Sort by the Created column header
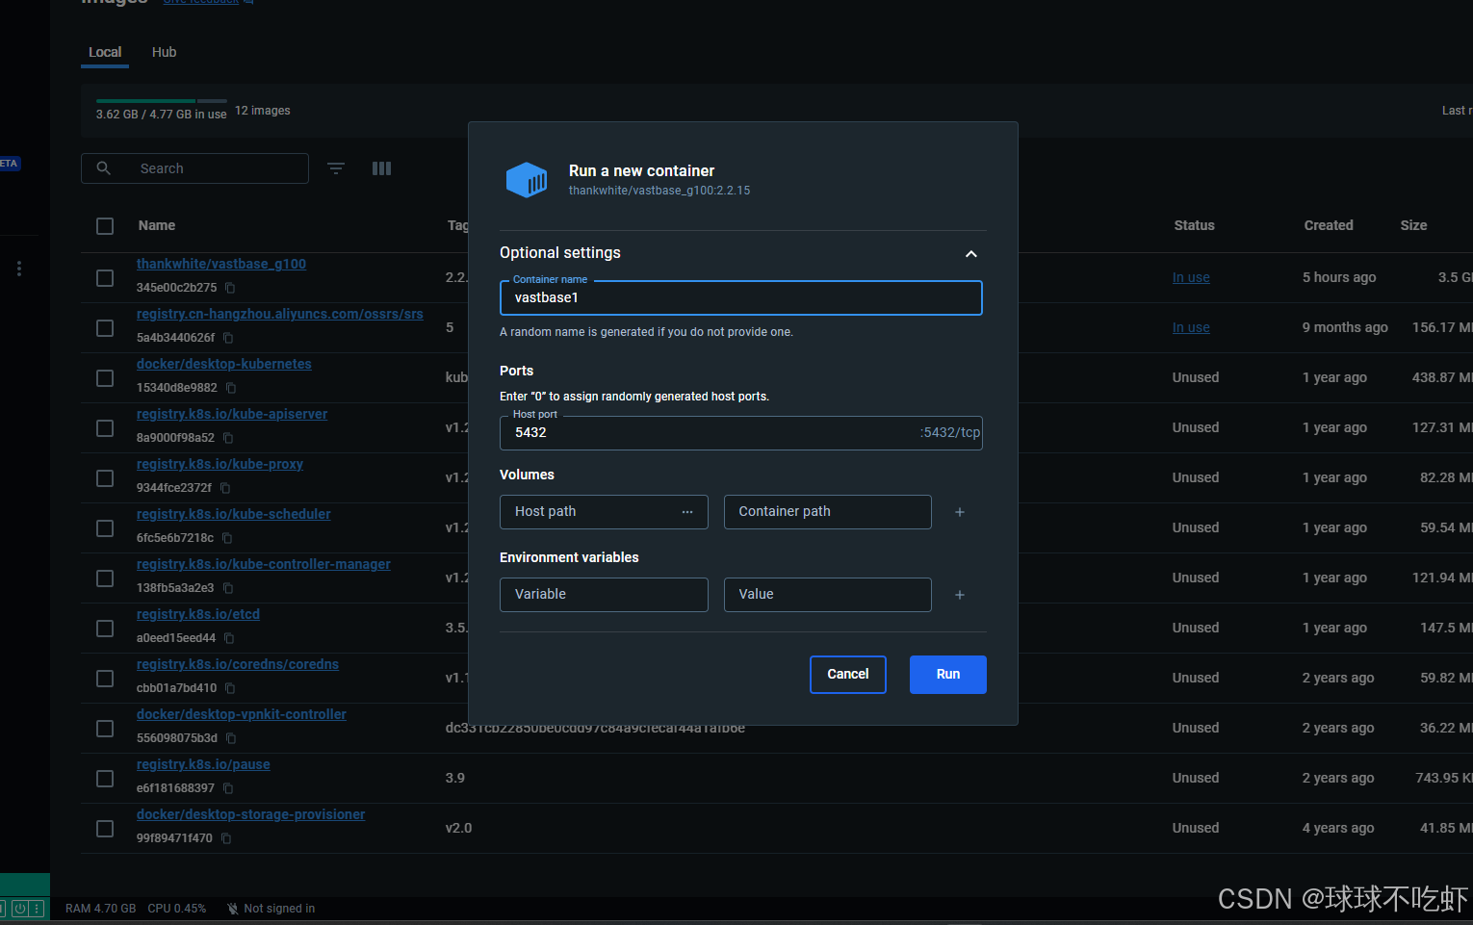The image size is (1473, 925). click(1329, 225)
